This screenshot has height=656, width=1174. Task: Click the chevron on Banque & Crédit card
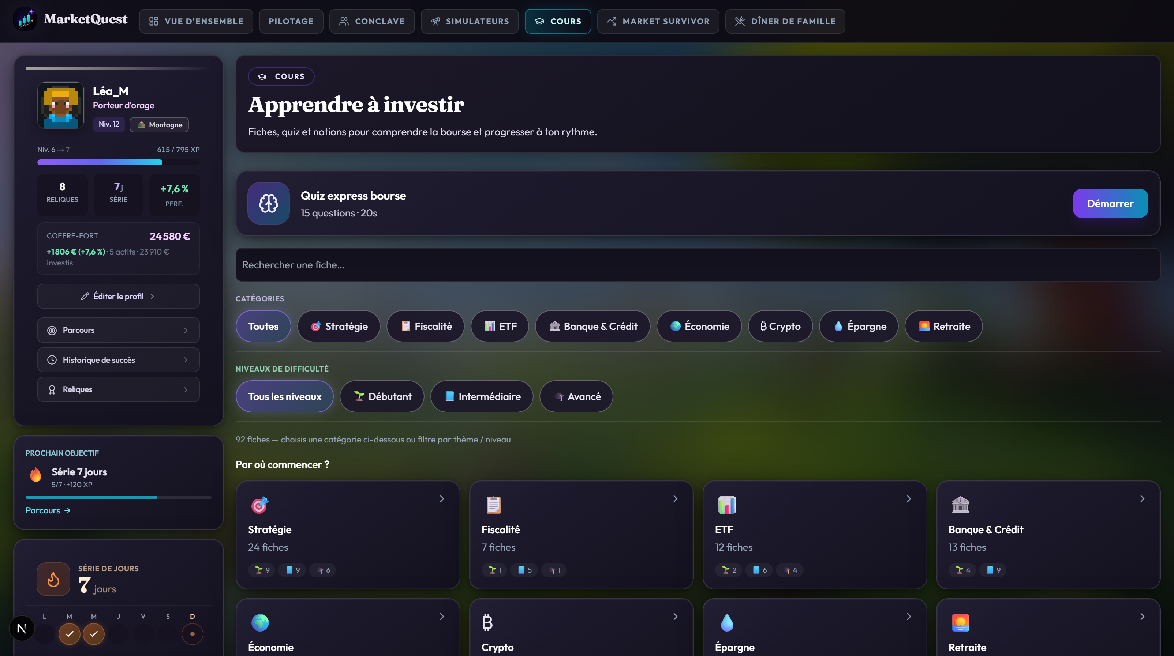[x=1142, y=499]
